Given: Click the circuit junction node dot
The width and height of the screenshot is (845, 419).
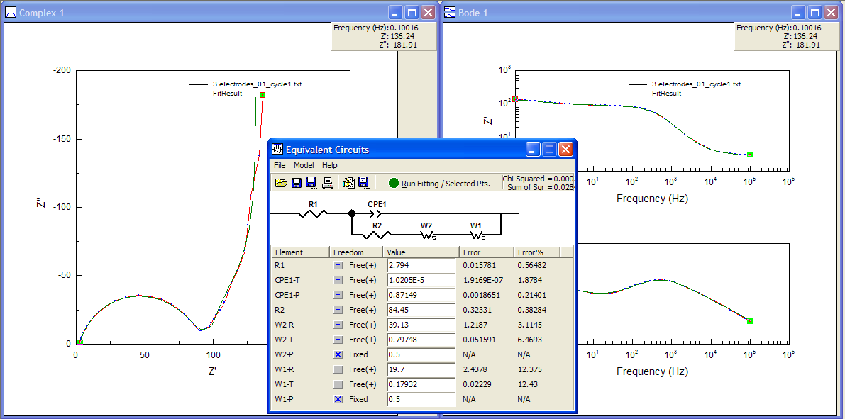Looking at the screenshot, I should [x=352, y=214].
